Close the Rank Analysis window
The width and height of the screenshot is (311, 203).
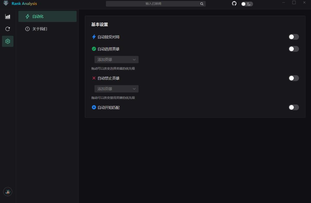(304, 3)
